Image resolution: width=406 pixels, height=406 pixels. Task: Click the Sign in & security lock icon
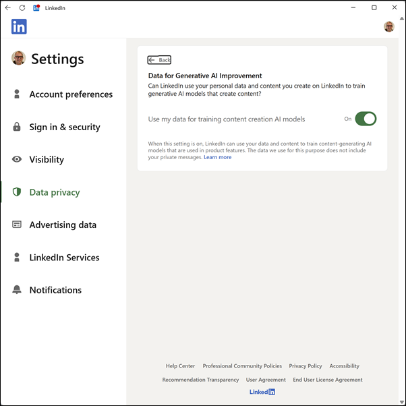tap(17, 127)
